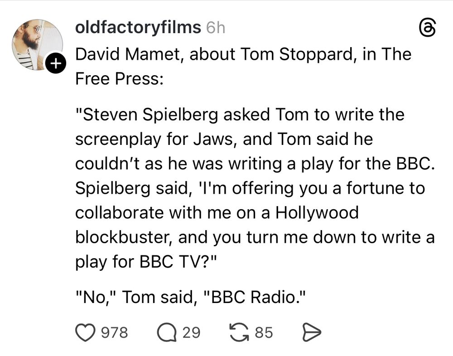The width and height of the screenshot is (453, 356).
Task: View the 85 reposts count
Action: pos(264,332)
